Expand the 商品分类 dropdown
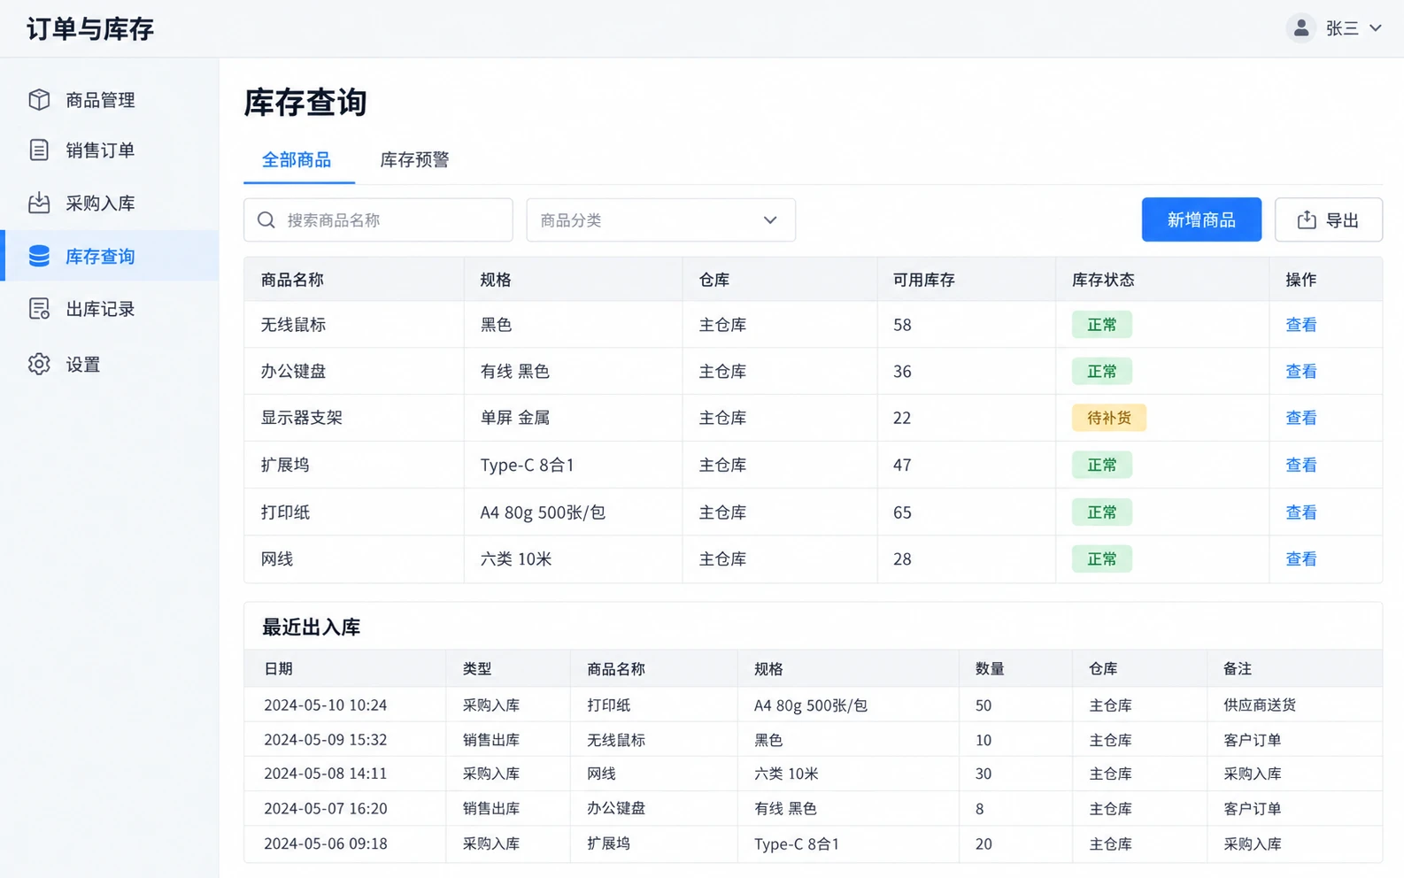 (660, 219)
